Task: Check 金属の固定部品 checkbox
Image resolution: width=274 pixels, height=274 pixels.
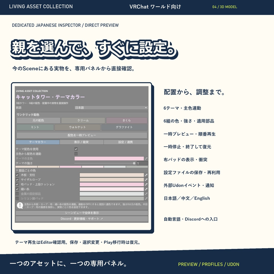Action: point(17,194)
